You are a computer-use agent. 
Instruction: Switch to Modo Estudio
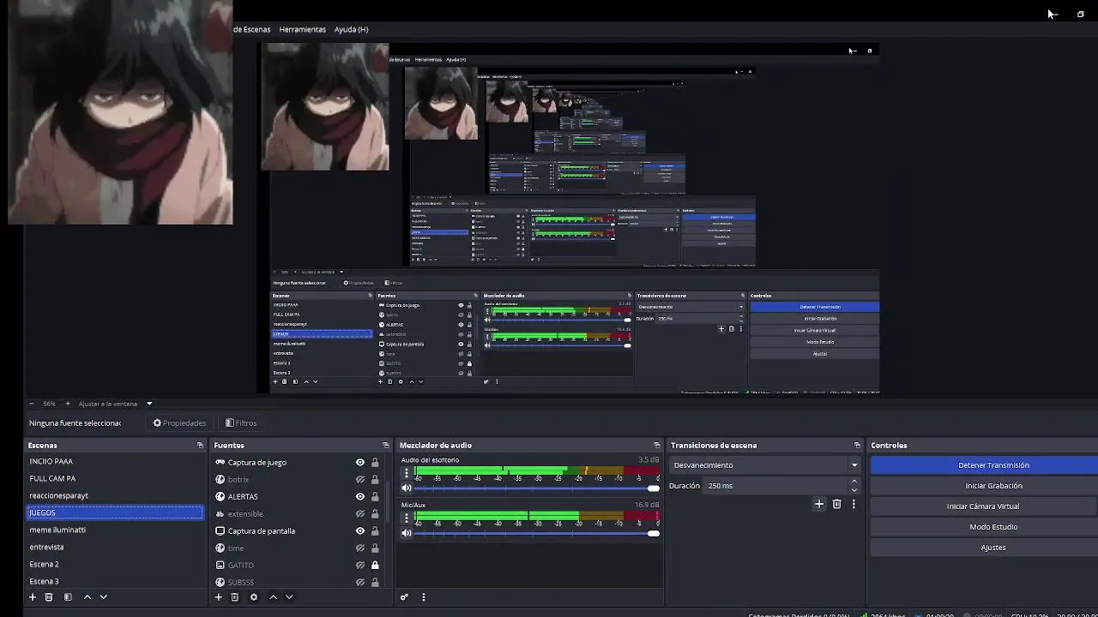(984, 527)
